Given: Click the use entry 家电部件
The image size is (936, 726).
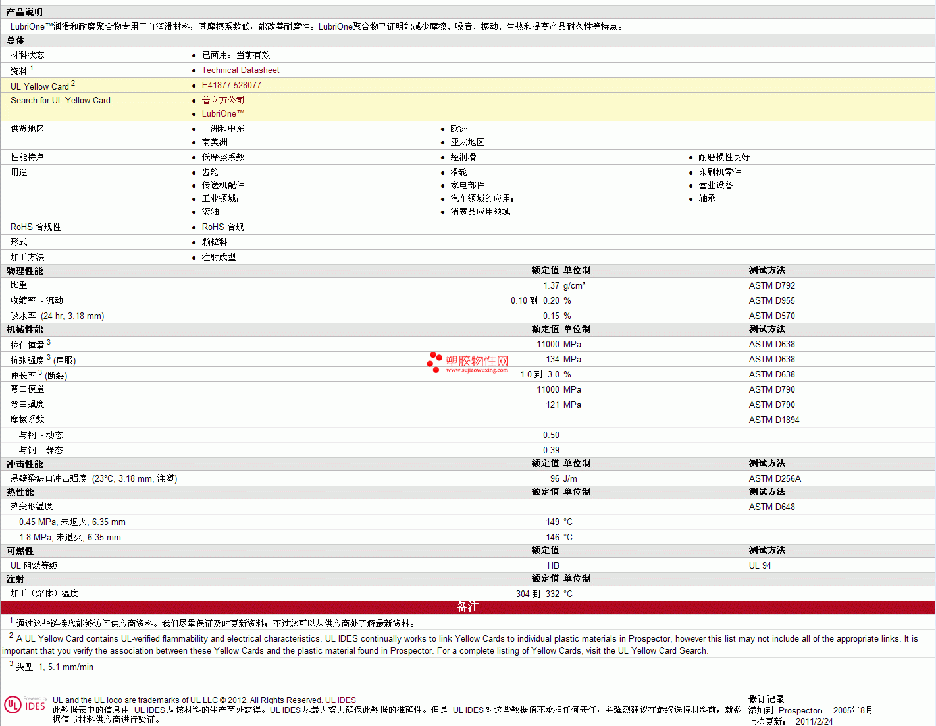Looking at the screenshot, I should pos(467,185).
